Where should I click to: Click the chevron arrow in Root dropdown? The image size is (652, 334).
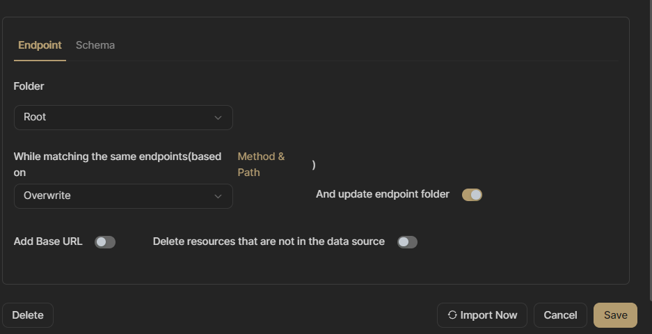click(218, 118)
